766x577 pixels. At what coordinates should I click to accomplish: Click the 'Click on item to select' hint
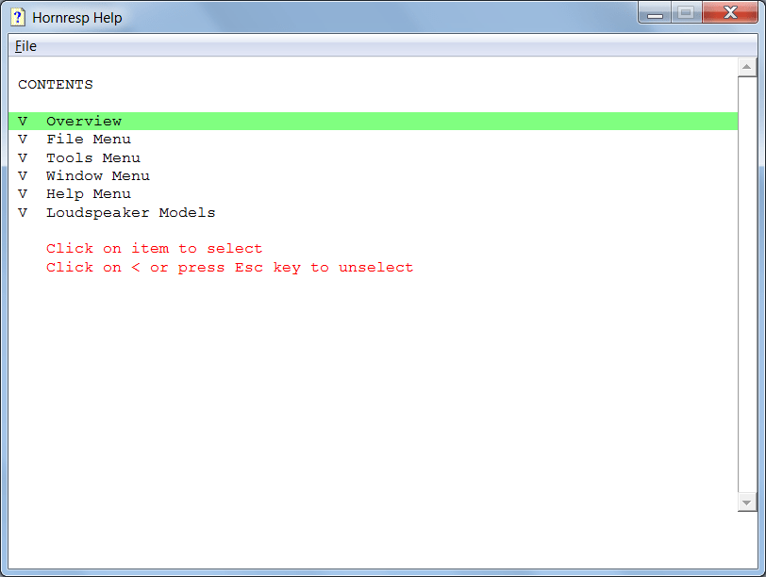click(x=155, y=249)
